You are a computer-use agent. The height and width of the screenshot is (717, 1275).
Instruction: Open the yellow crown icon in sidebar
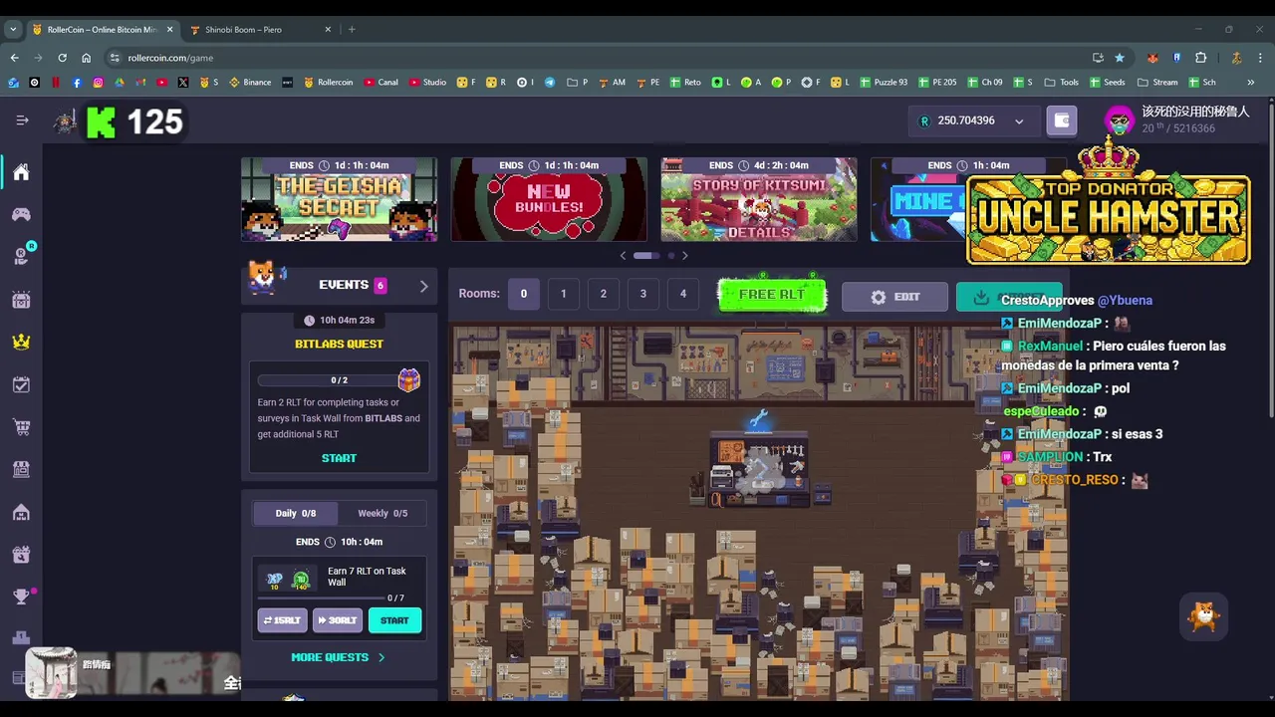[21, 342]
